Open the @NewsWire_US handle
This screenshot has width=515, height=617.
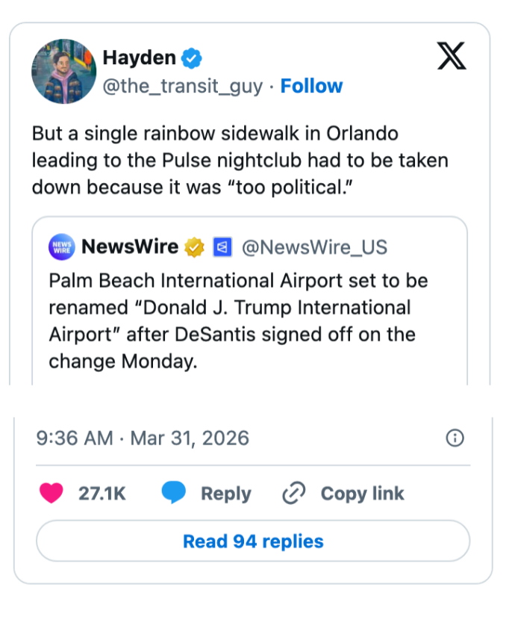[x=315, y=247]
